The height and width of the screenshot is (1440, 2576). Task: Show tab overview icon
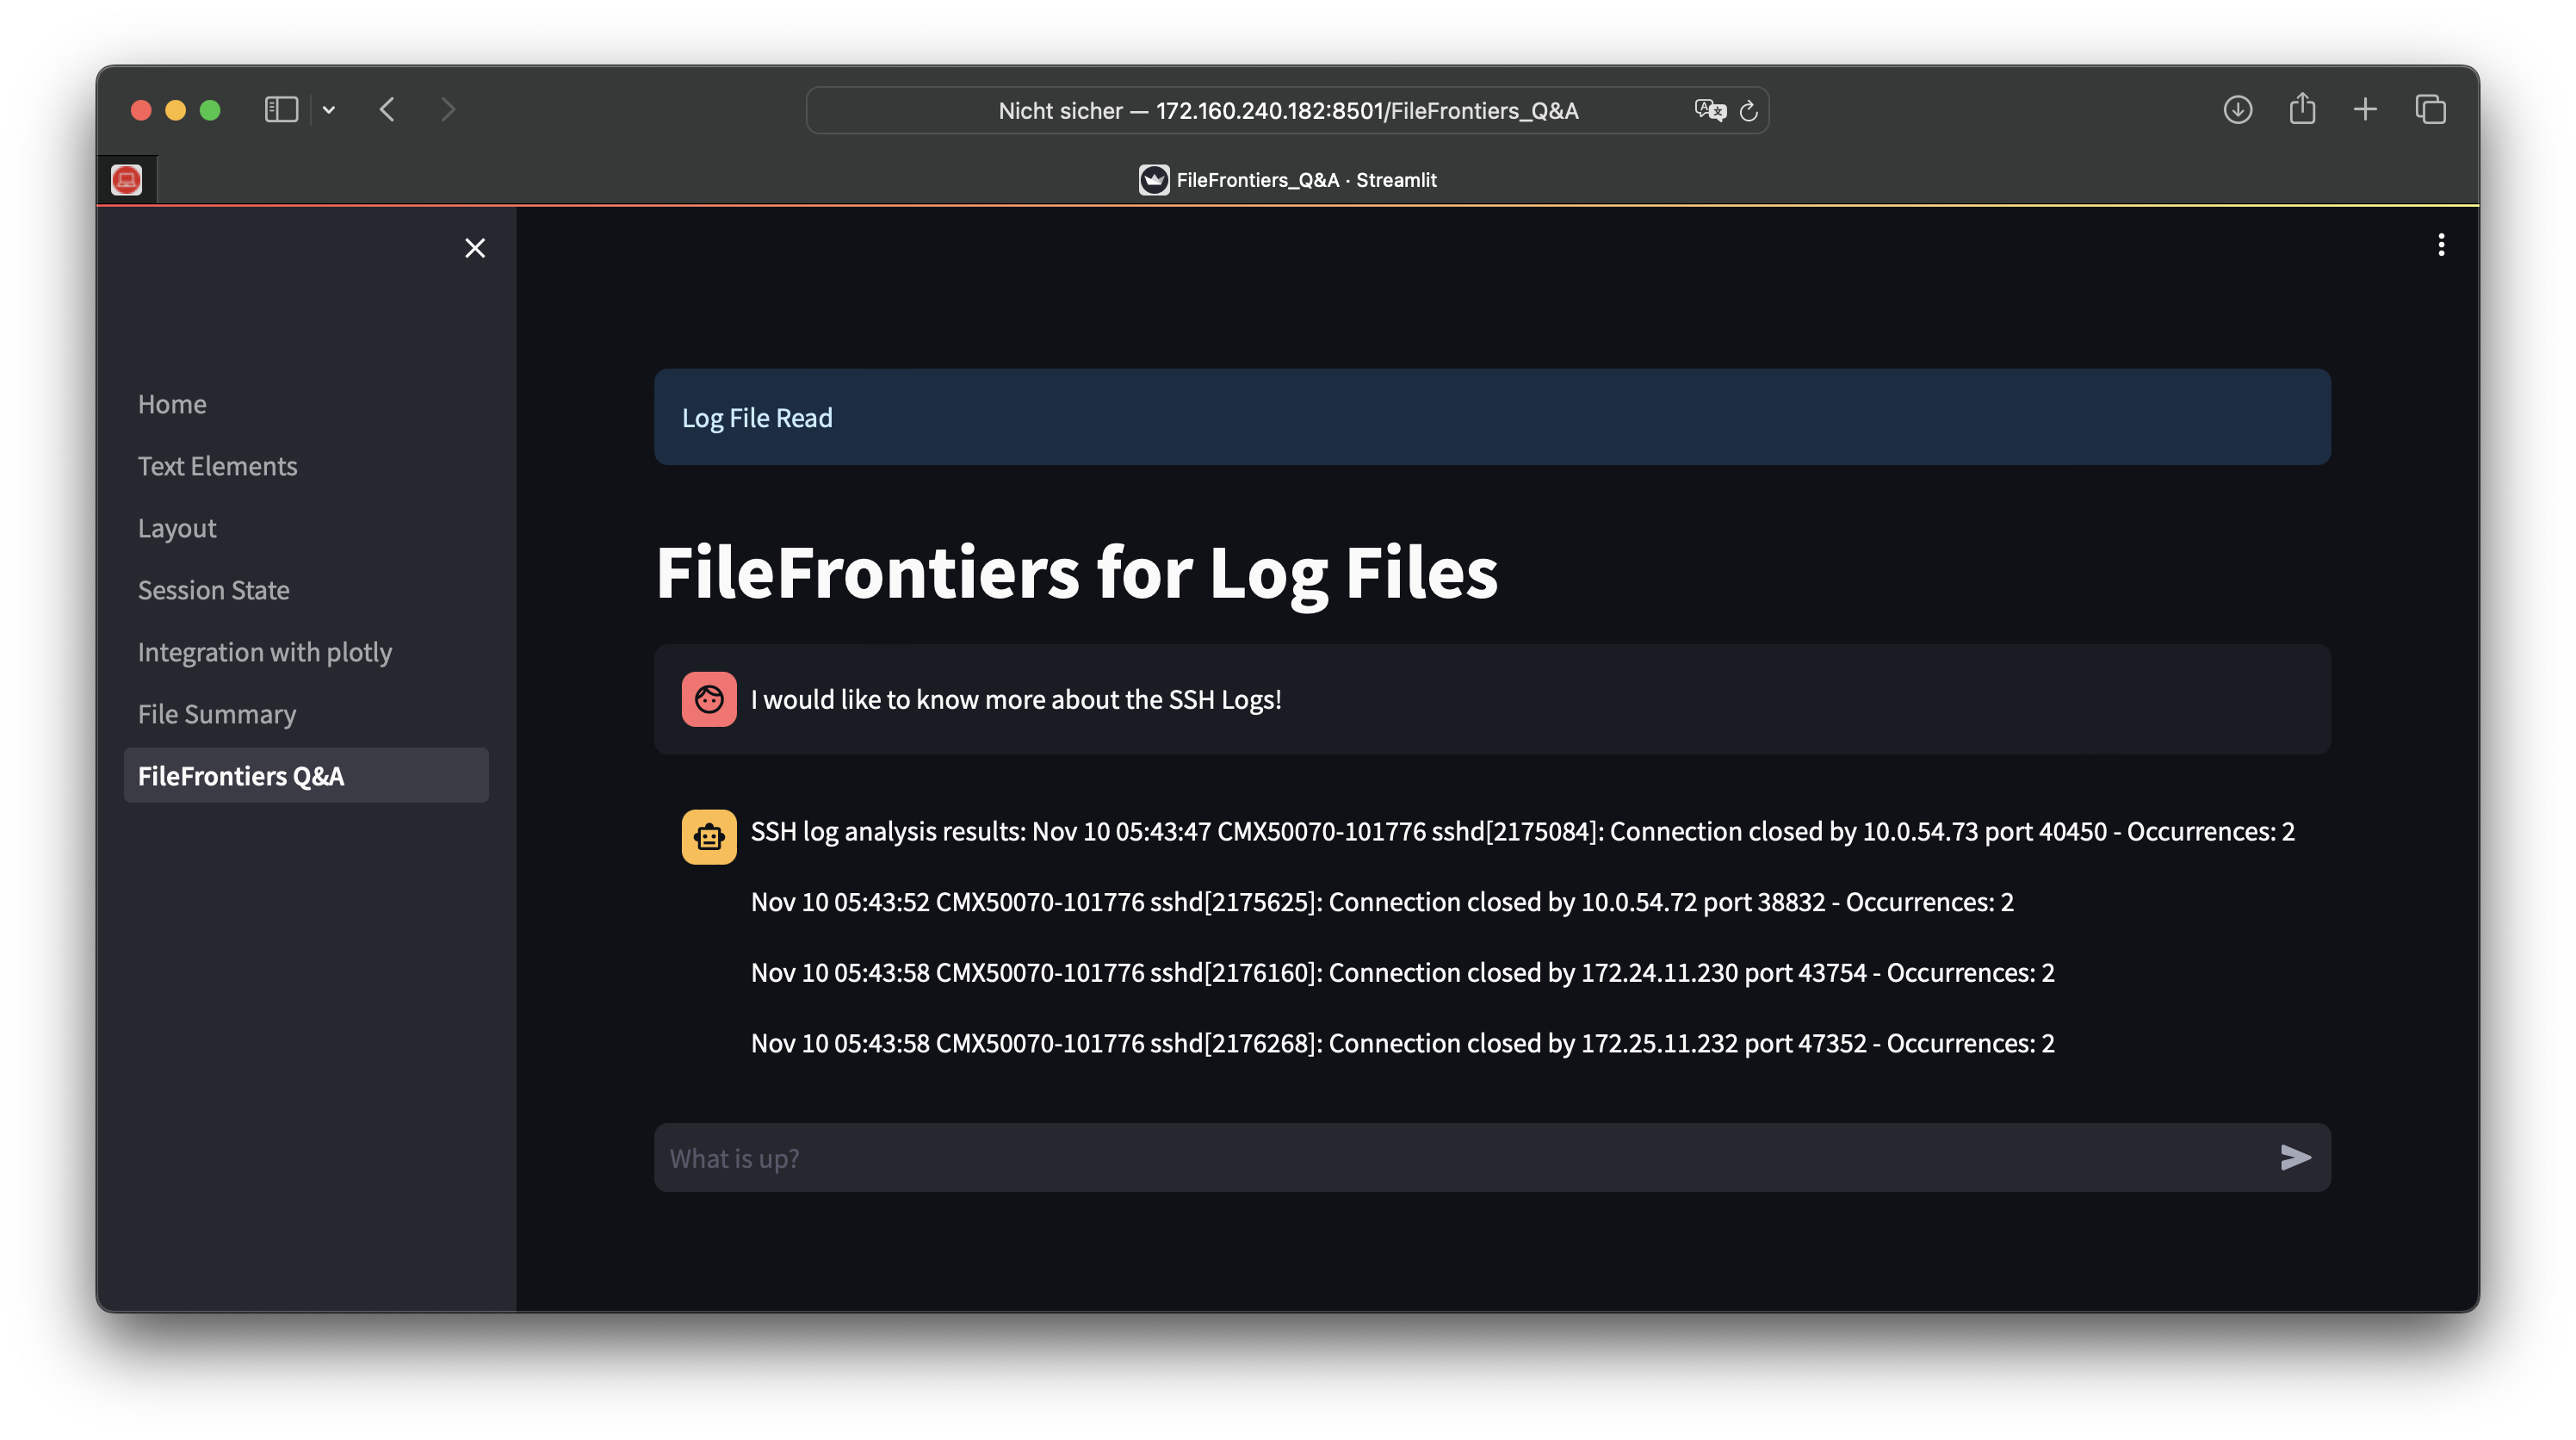point(2430,109)
